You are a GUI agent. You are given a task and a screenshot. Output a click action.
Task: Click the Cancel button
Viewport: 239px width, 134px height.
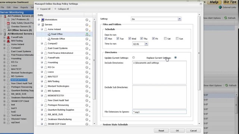(193, 131)
